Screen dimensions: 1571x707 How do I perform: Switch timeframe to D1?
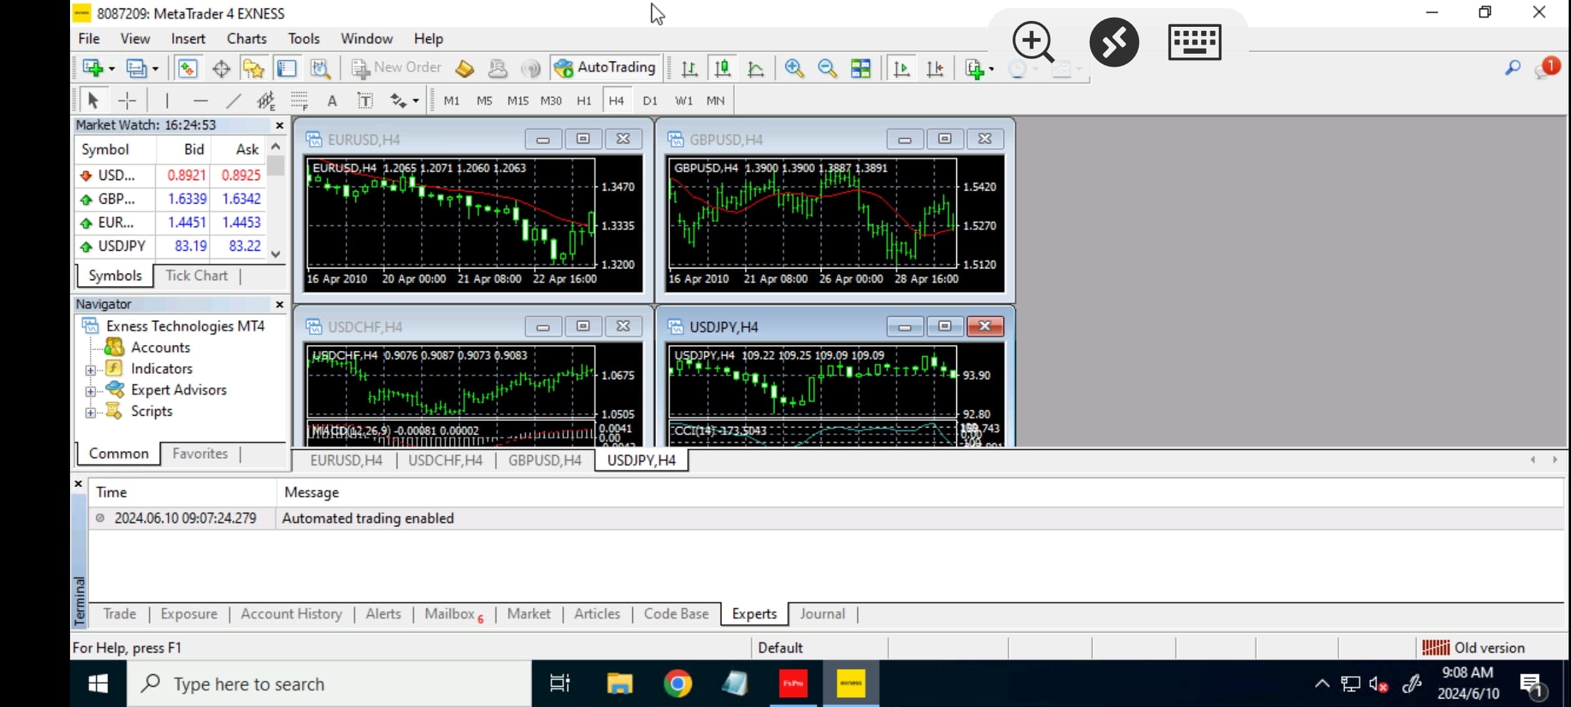tap(649, 101)
